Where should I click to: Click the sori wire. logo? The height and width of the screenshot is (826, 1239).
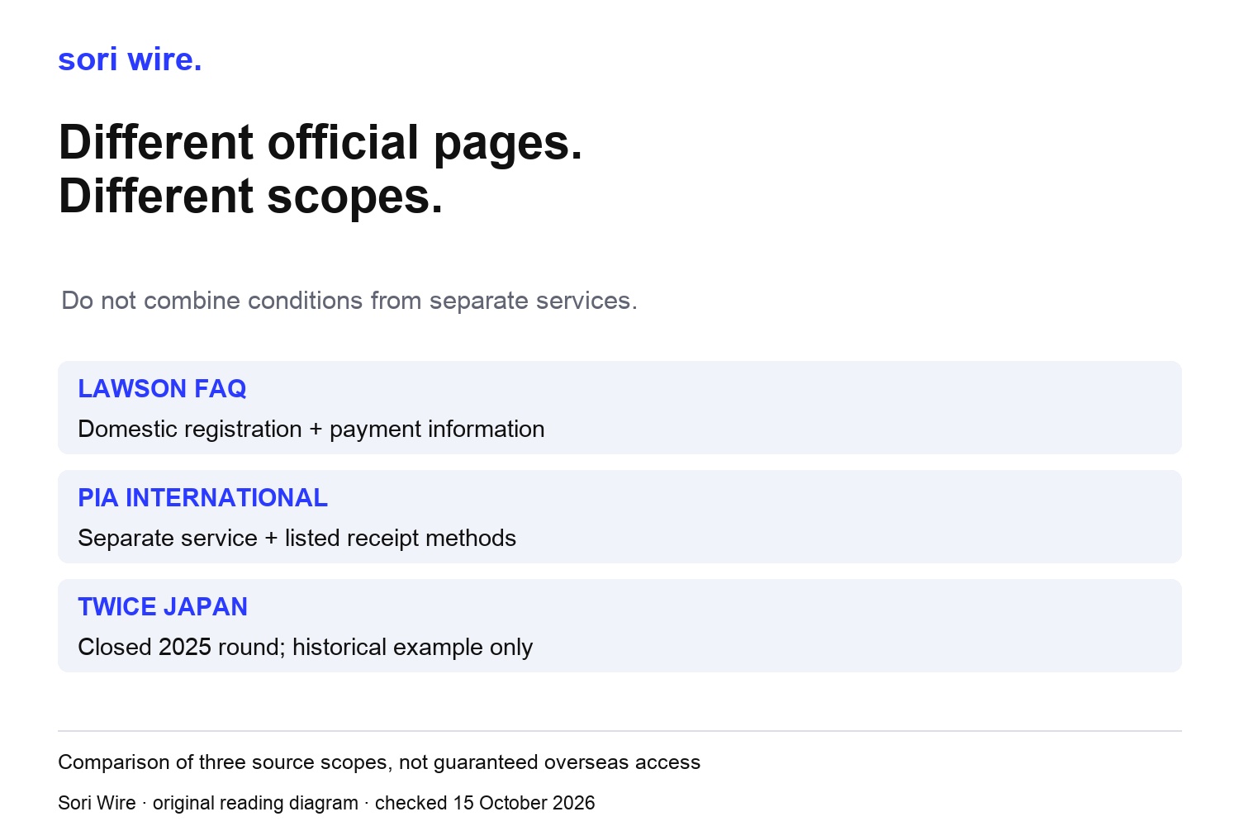(130, 59)
